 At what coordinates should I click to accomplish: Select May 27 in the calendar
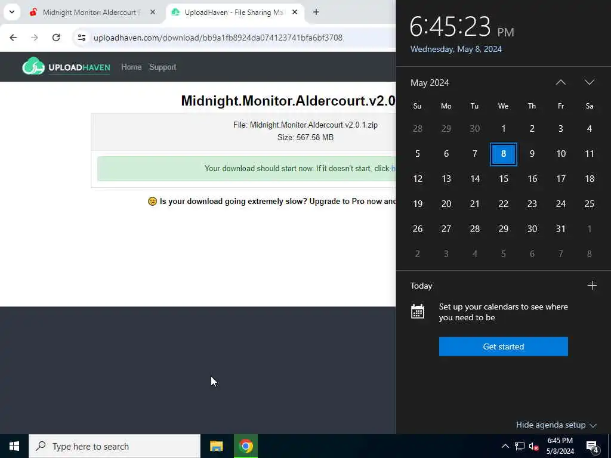(446, 228)
